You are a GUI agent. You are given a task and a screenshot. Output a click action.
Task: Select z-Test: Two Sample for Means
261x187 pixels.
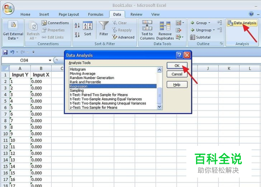click(113, 108)
